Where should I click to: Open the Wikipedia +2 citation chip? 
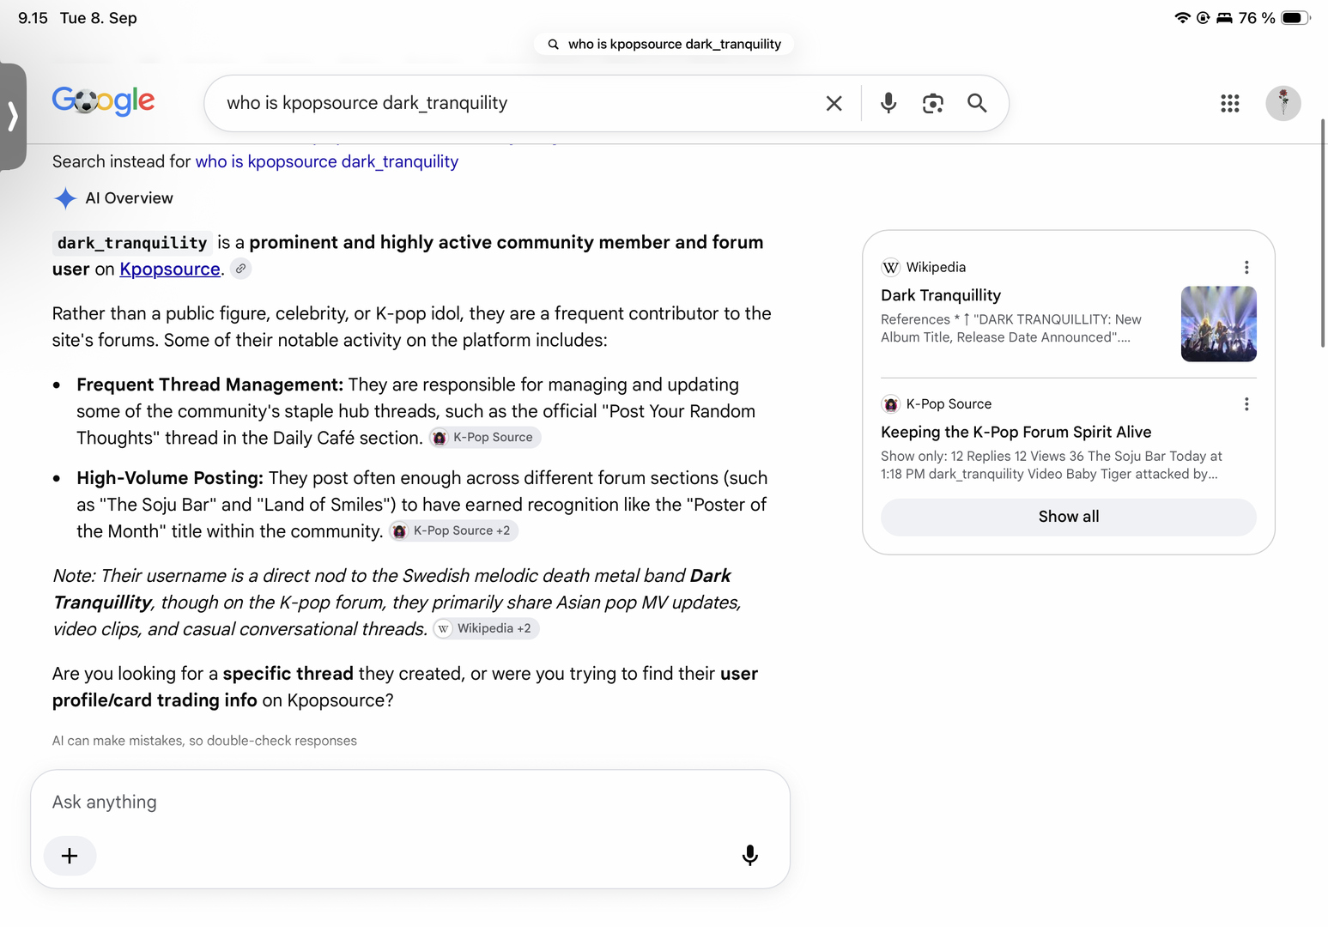pyautogui.click(x=486, y=628)
